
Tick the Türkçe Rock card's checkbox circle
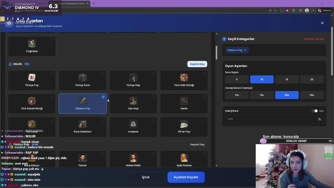103,74
